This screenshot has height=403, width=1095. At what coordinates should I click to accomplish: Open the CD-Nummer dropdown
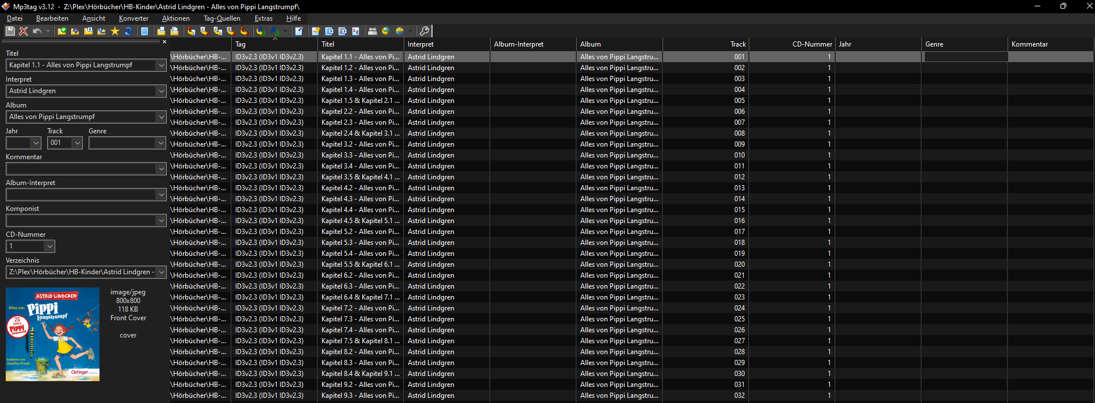click(x=50, y=247)
